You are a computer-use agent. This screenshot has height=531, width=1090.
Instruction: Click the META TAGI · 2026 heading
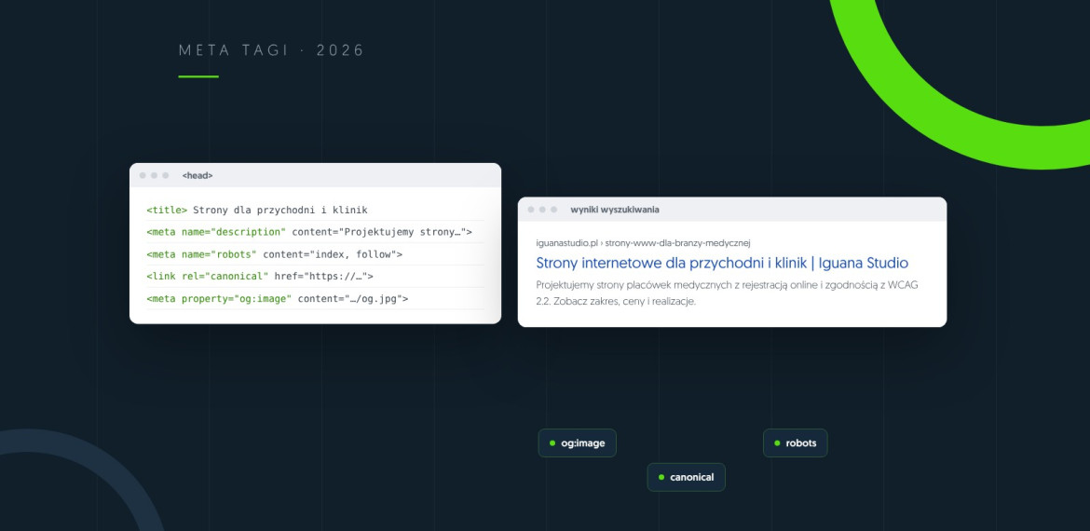tap(272, 50)
